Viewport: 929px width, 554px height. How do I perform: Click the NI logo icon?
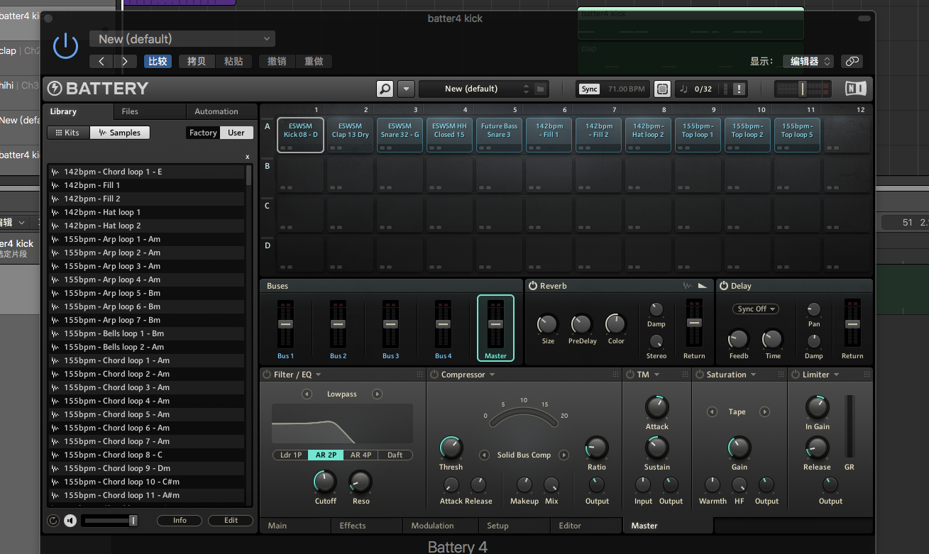click(x=855, y=89)
